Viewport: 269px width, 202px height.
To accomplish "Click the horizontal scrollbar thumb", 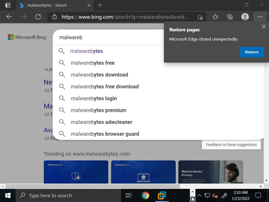I will click(93, 186).
